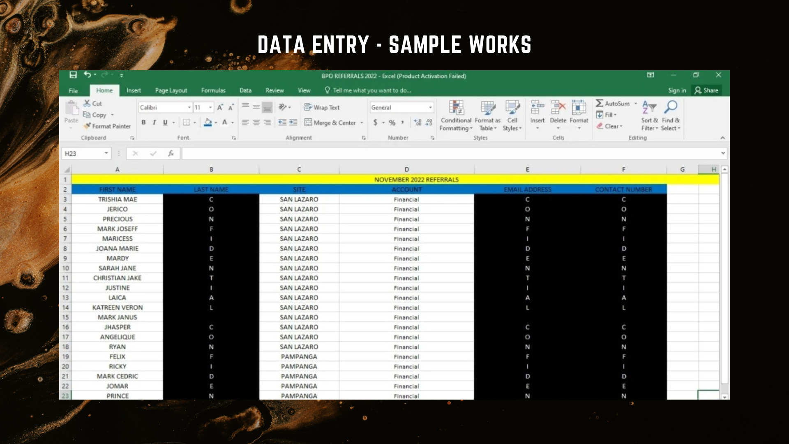Toggle Italic formatting
Image resolution: width=789 pixels, height=444 pixels.
click(x=154, y=123)
